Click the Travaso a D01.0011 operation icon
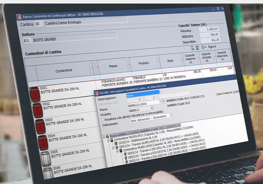 (125, 154)
